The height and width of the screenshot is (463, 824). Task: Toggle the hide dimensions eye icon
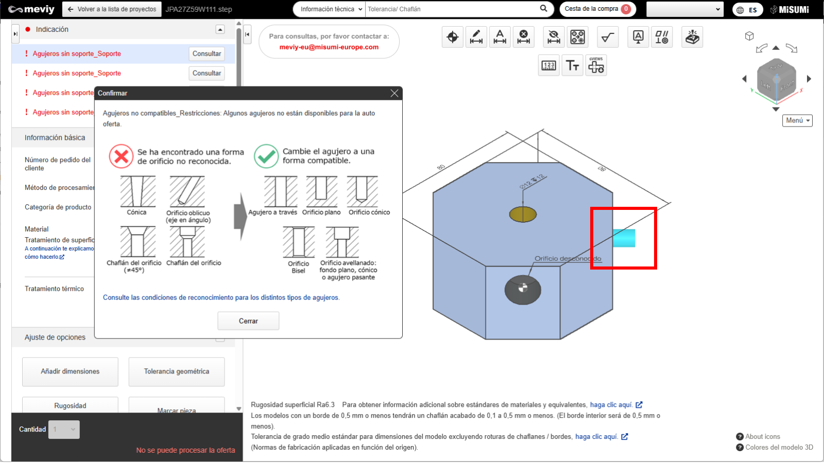pyautogui.click(x=554, y=37)
